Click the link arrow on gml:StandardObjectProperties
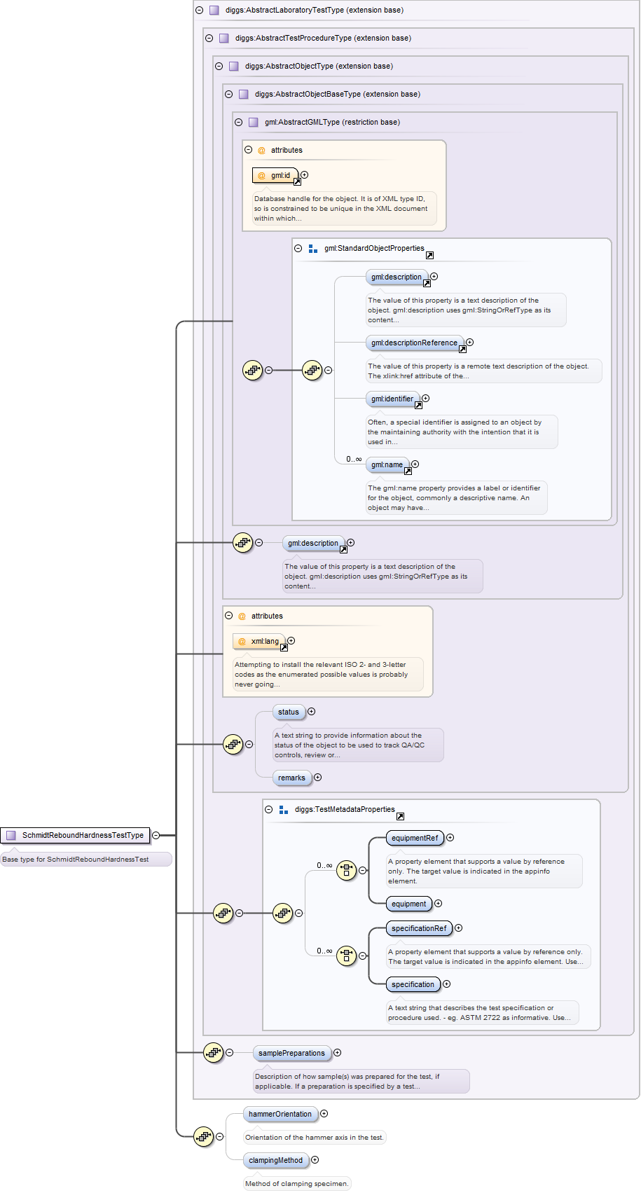The height and width of the screenshot is (1193, 641). pos(429,256)
